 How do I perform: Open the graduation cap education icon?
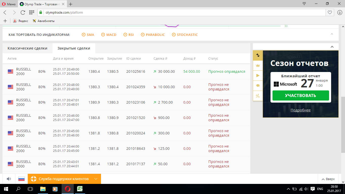tap(258, 86)
